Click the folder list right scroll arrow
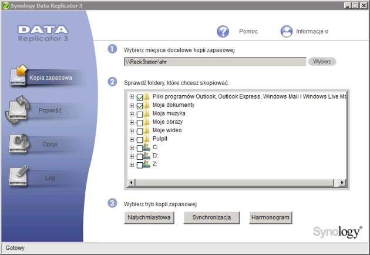Viewport: 370px width, 255px height. pyautogui.click(x=342, y=183)
